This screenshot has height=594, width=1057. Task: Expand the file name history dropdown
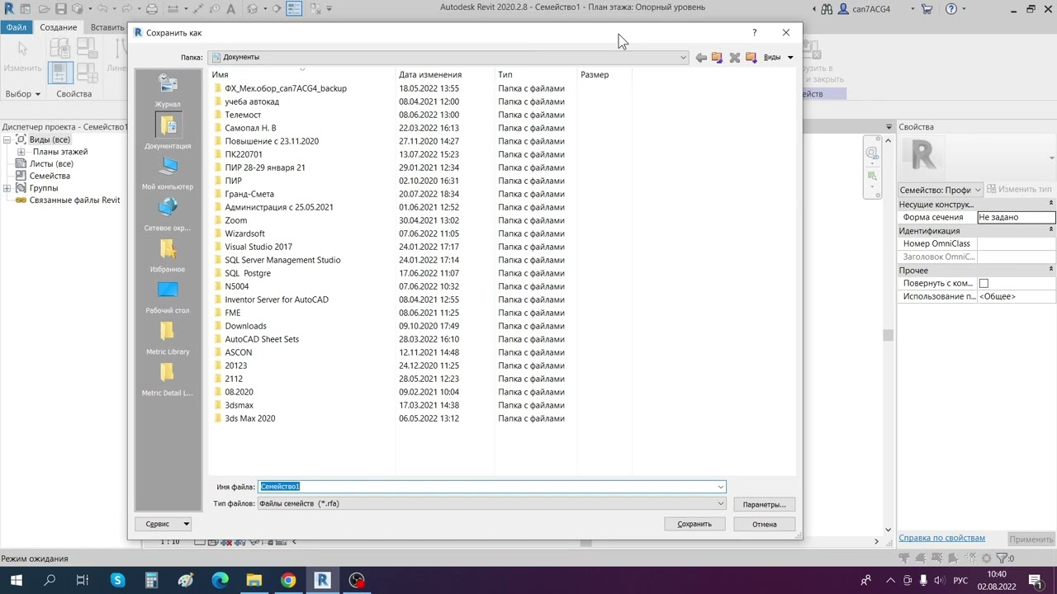(720, 487)
